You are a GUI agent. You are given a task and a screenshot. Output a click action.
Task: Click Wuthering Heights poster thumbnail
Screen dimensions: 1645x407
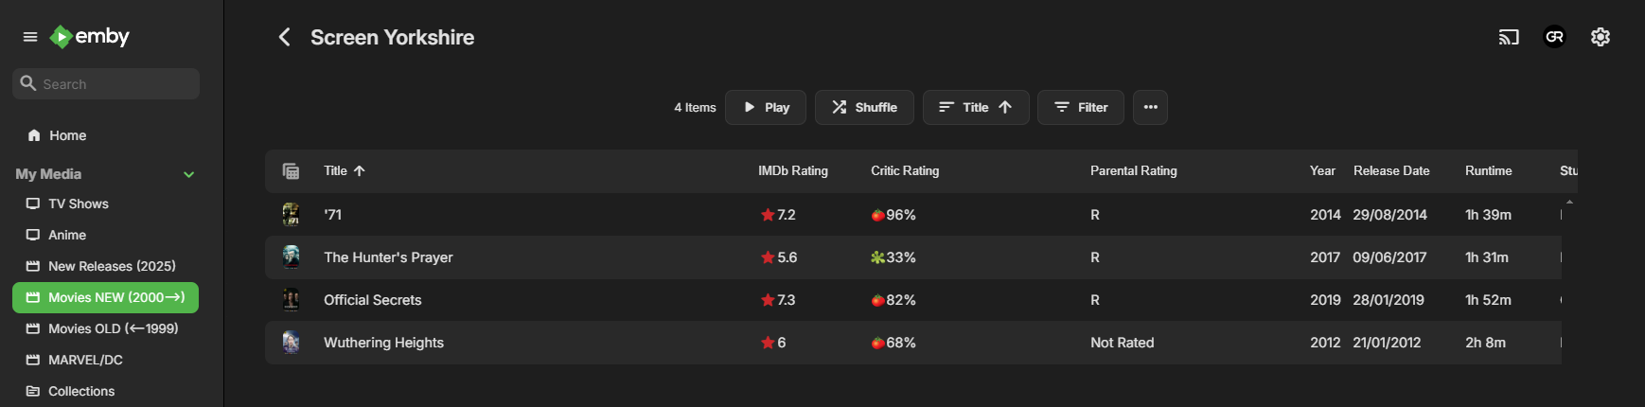(292, 342)
